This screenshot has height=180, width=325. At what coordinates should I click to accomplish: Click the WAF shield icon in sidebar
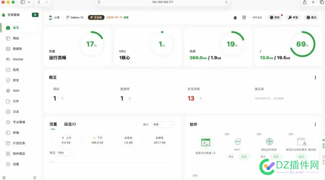click(8, 91)
